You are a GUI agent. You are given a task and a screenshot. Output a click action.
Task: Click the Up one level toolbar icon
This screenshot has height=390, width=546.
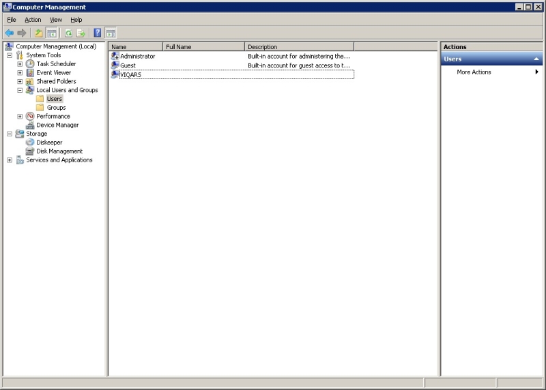point(39,33)
